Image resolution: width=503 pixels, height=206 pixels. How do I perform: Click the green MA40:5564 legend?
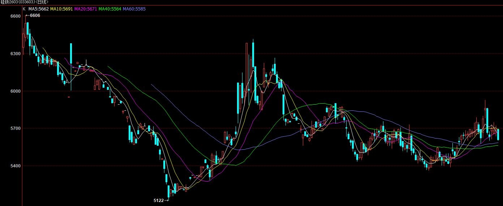[110, 9]
